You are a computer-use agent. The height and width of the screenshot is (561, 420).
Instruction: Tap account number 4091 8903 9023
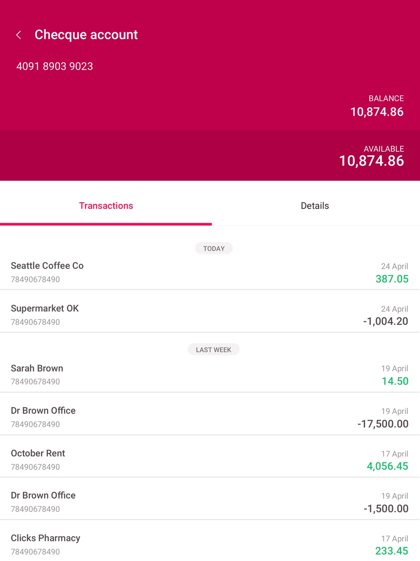pos(55,66)
